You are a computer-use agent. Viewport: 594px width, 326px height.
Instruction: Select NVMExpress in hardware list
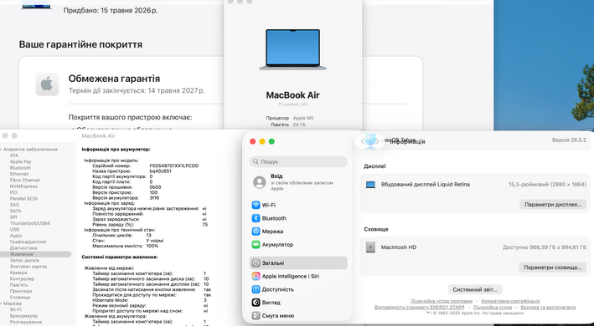point(23,186)
